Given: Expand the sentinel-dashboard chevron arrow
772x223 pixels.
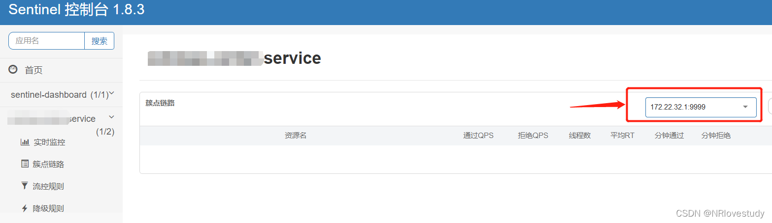Looking at the screenshot, I should coord(112,93).
